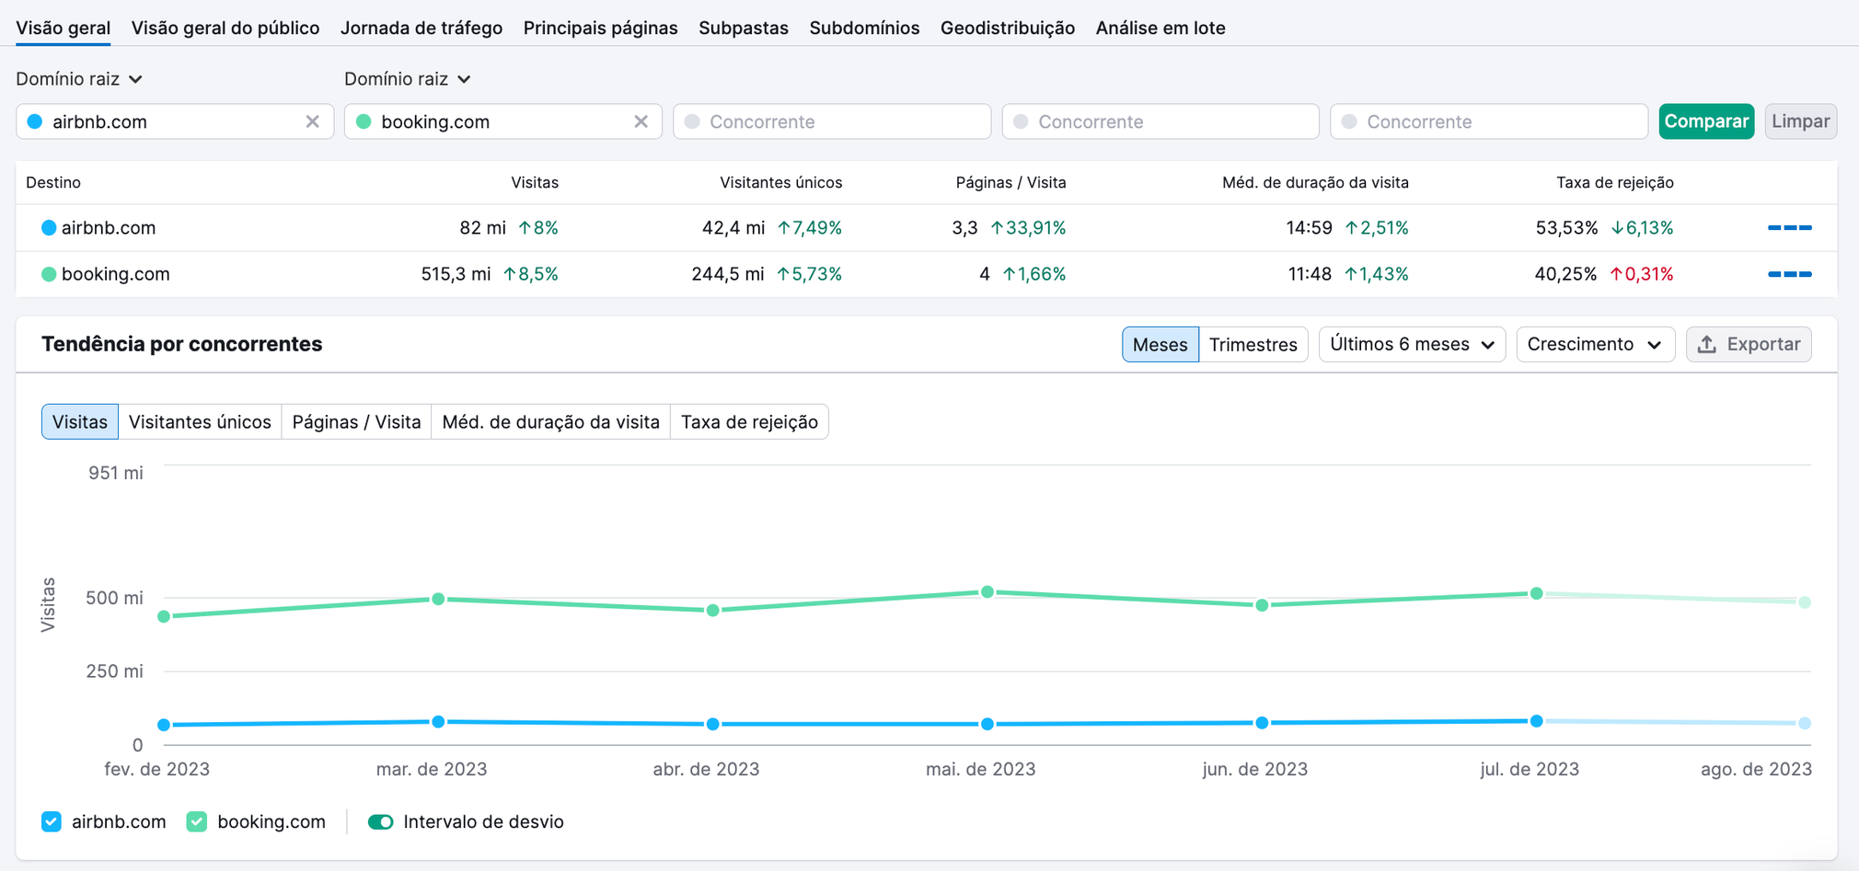Image resolution: width=1859 pixels, height=871 pixels.
Task: Select the Visitantes únicos metric tab
Action: tap(200, 421)
